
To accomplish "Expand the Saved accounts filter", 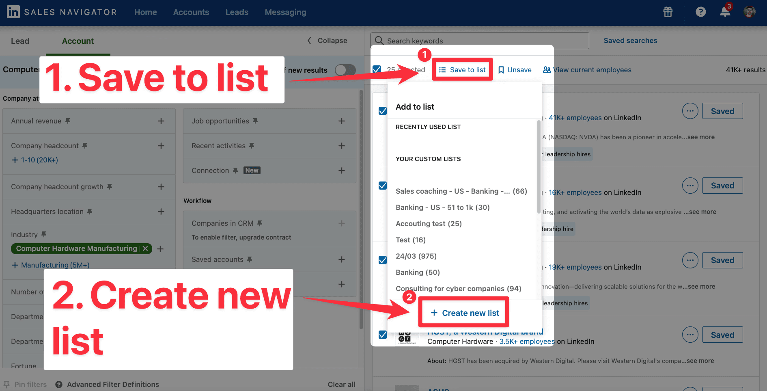I will pos(342,259).
